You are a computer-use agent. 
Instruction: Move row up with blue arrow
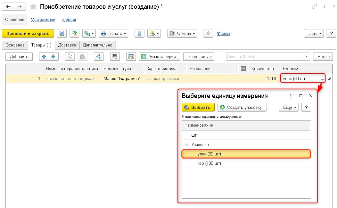point(44,57)
